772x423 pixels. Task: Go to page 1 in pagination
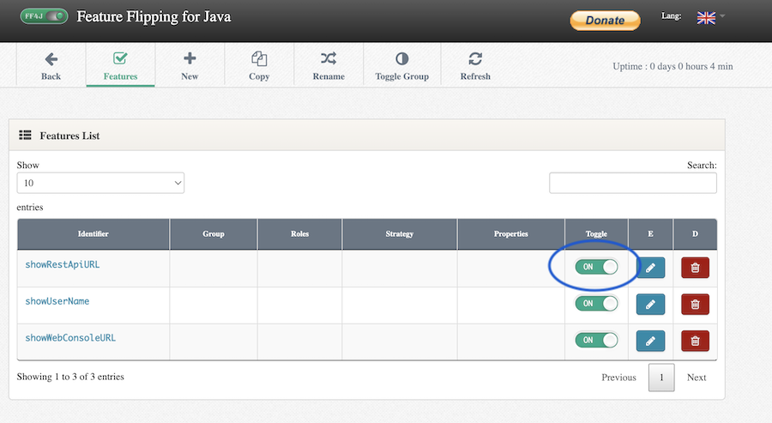tap(661, 378)
